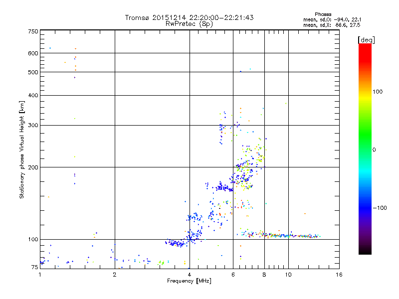
Task: Click the y-axis tick label '750'
Action: tap(33, 31)
